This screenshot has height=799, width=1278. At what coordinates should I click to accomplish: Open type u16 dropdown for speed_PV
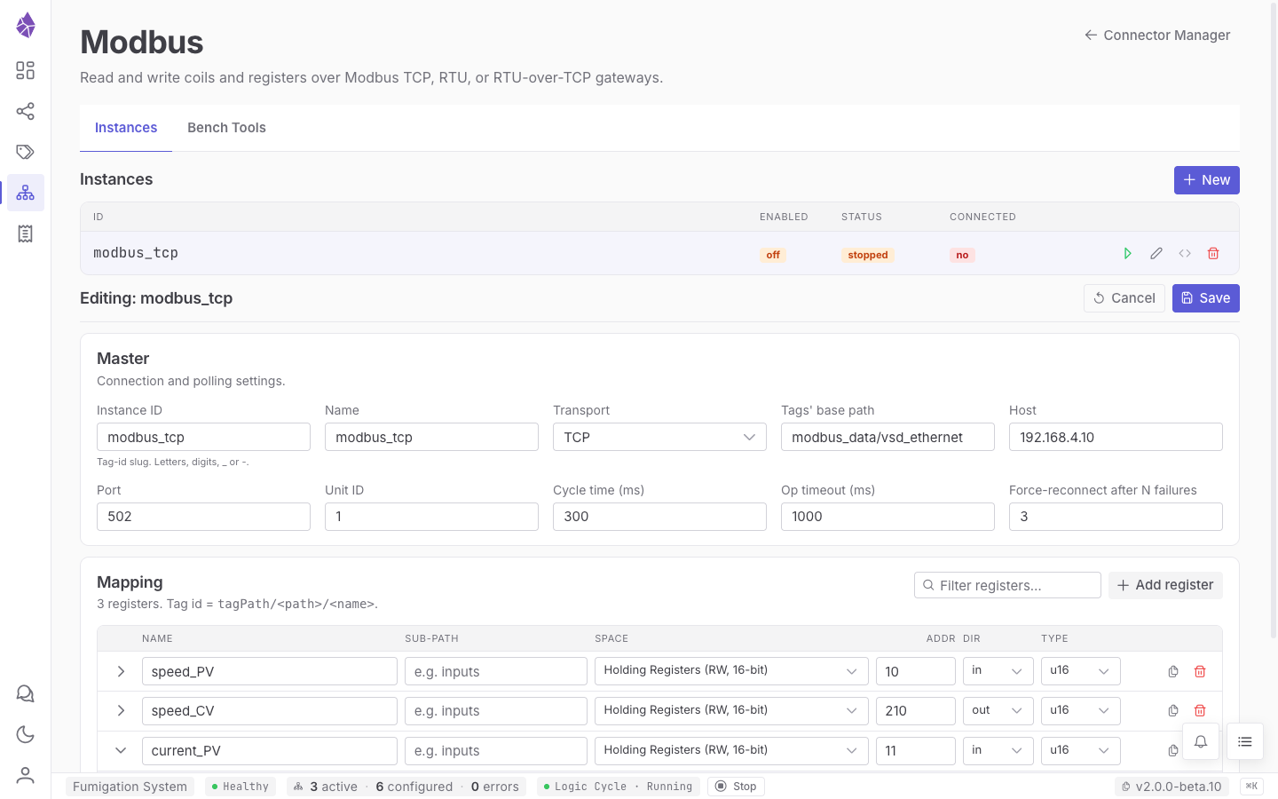point(1080,671)
